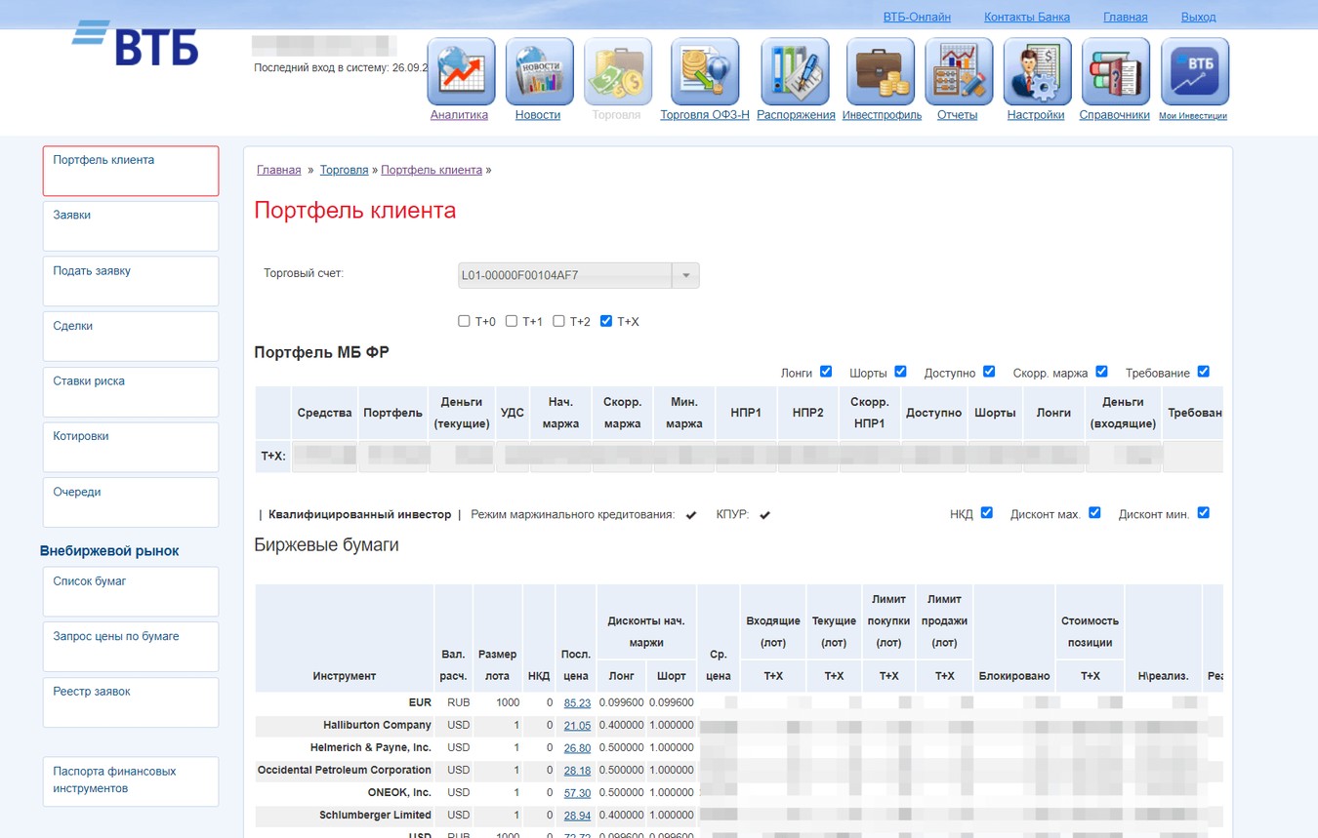Image resolution: width=1318 pixels, height=838 pixels.
Task: Click Halliburton last price 21.05
Action: pos(577,725)
